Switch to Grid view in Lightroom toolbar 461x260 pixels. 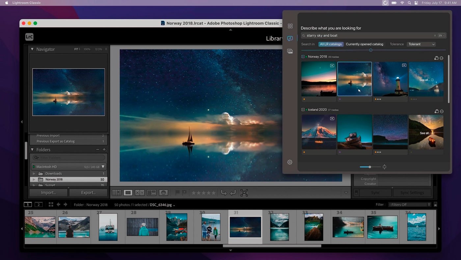116,193
